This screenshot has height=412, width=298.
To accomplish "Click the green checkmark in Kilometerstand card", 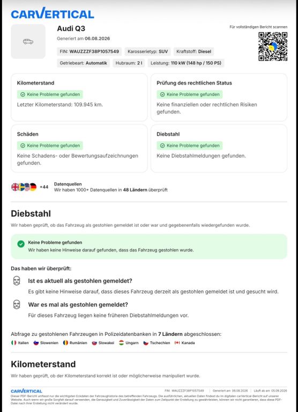I will (23, 94).
